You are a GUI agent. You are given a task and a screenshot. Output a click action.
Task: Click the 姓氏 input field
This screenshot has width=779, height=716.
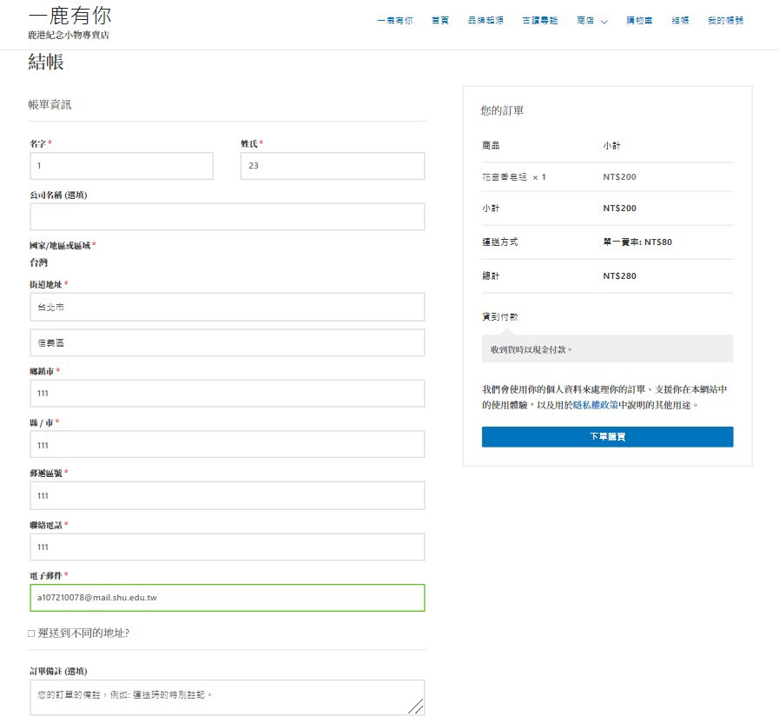pos(332,166)
